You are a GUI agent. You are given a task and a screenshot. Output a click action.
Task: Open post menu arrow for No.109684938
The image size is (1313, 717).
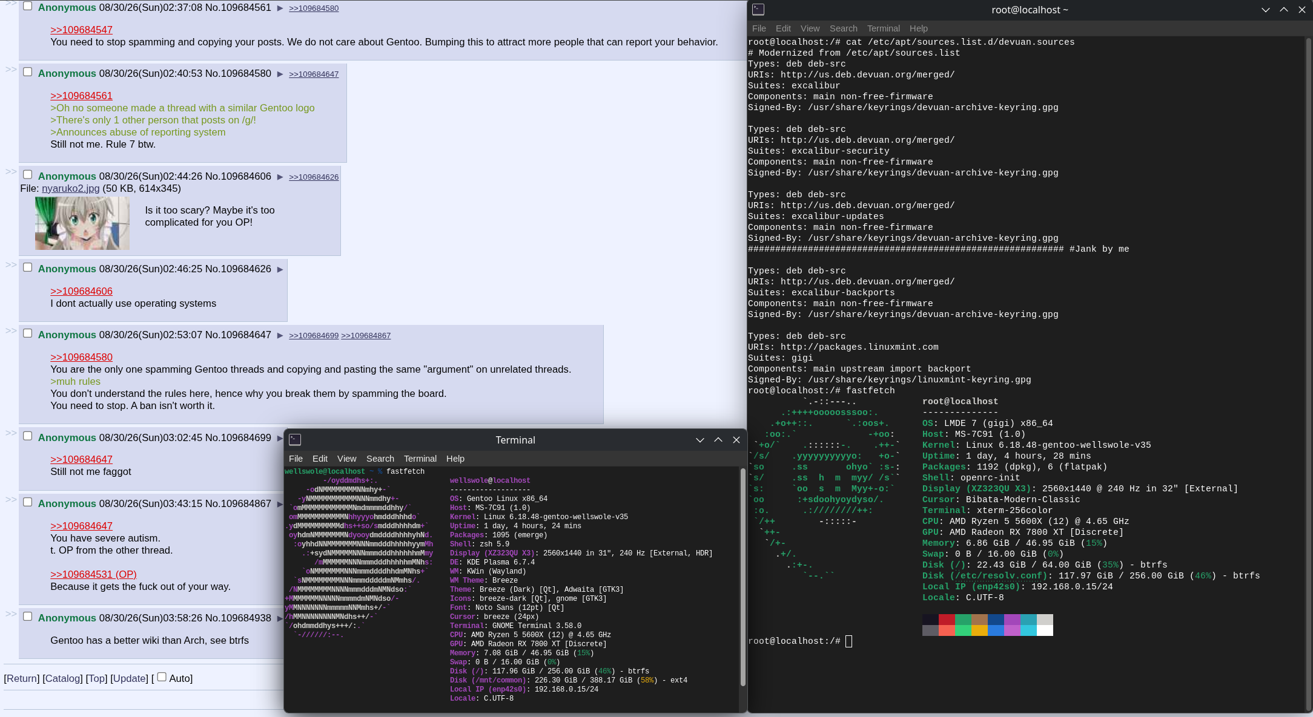pos(280,618)
